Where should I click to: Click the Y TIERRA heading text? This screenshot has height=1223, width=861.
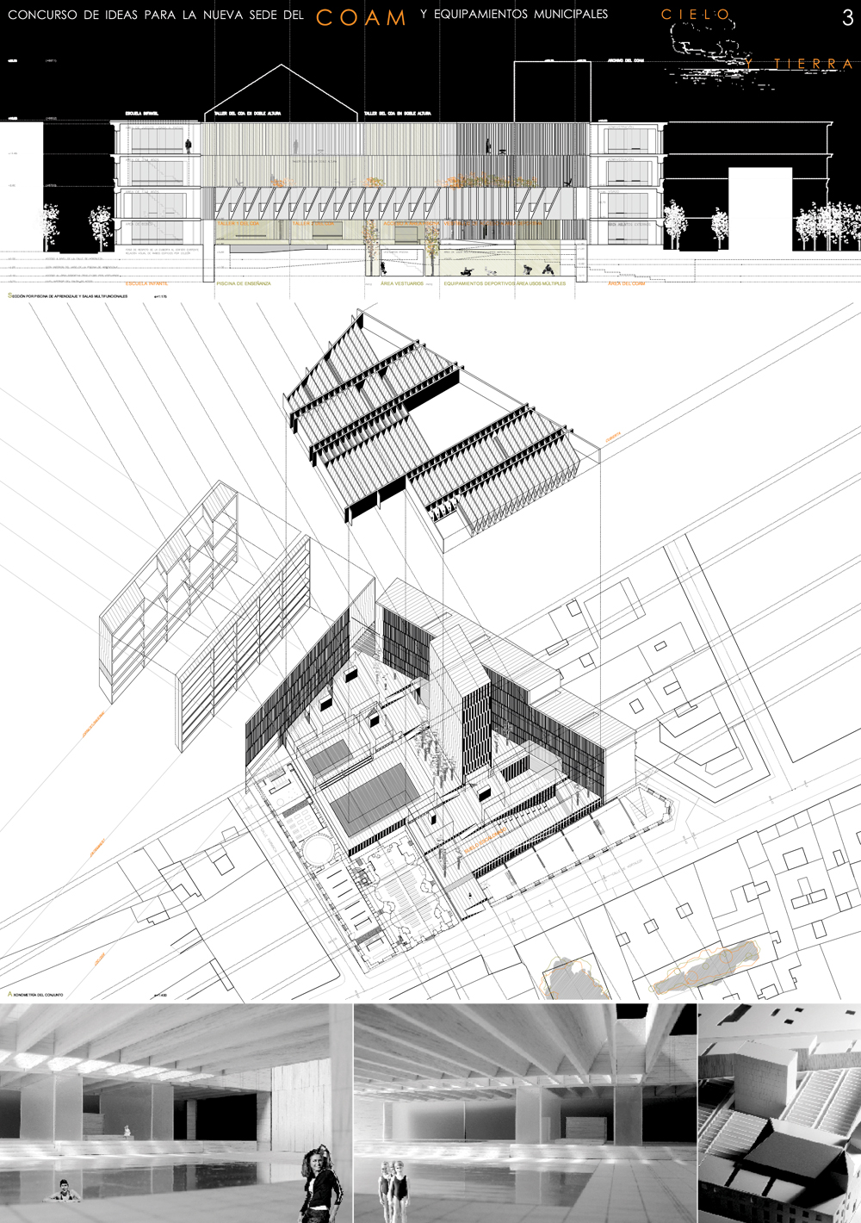tap(800, 65)
